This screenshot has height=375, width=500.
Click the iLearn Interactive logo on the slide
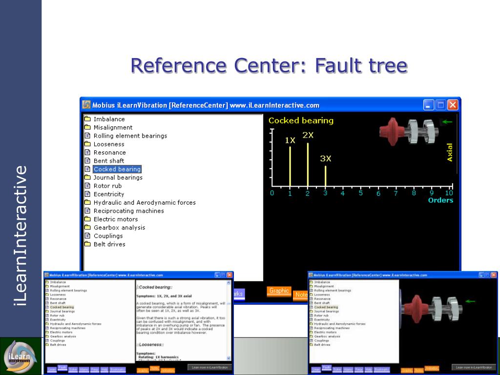point(20,356)
